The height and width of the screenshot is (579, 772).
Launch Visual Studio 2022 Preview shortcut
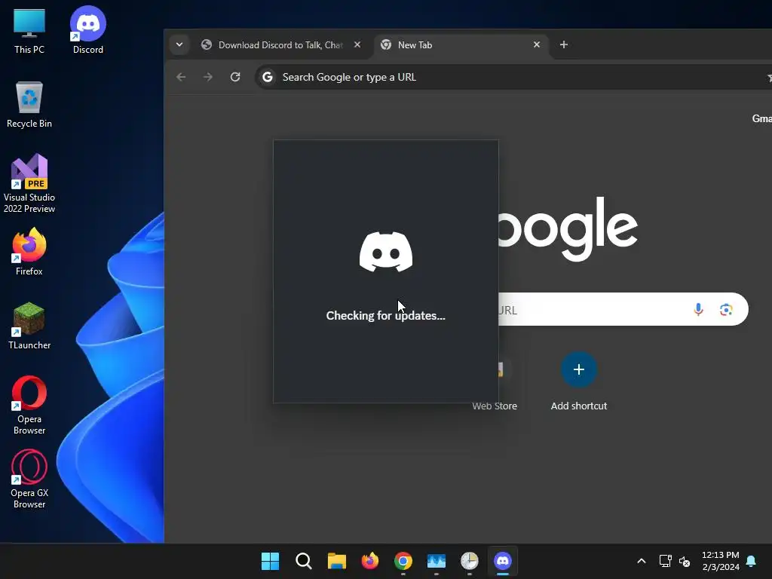click(29, 183)
